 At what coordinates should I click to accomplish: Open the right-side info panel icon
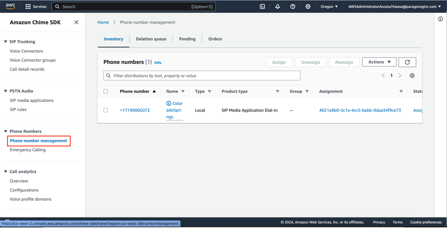click(x=440, y=19)
